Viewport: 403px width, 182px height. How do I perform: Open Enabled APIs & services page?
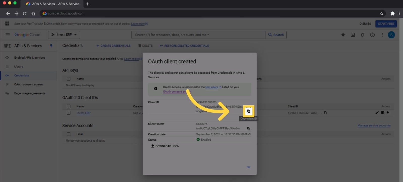tap(28, 58)
